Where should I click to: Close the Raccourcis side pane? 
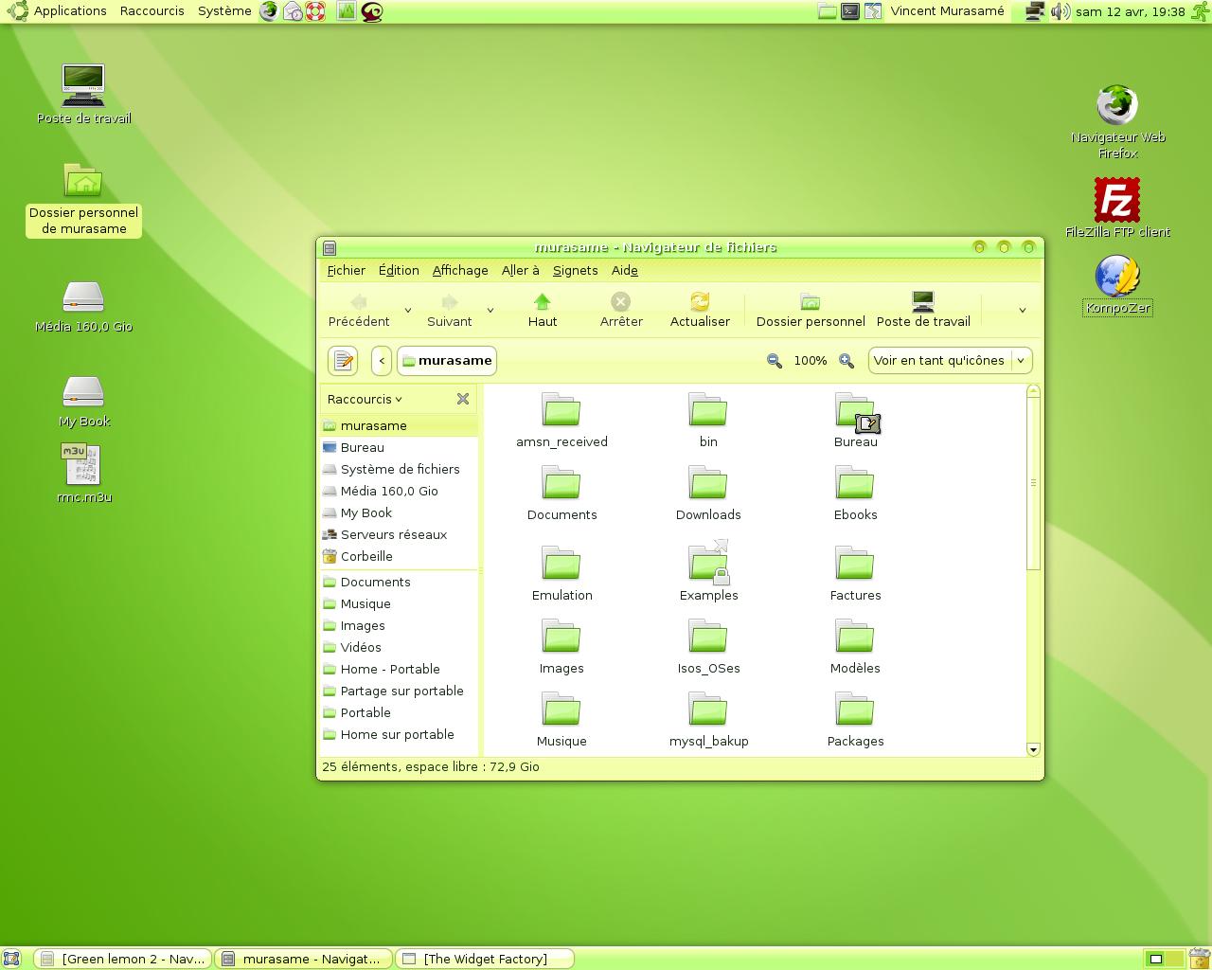coord(463,399)
